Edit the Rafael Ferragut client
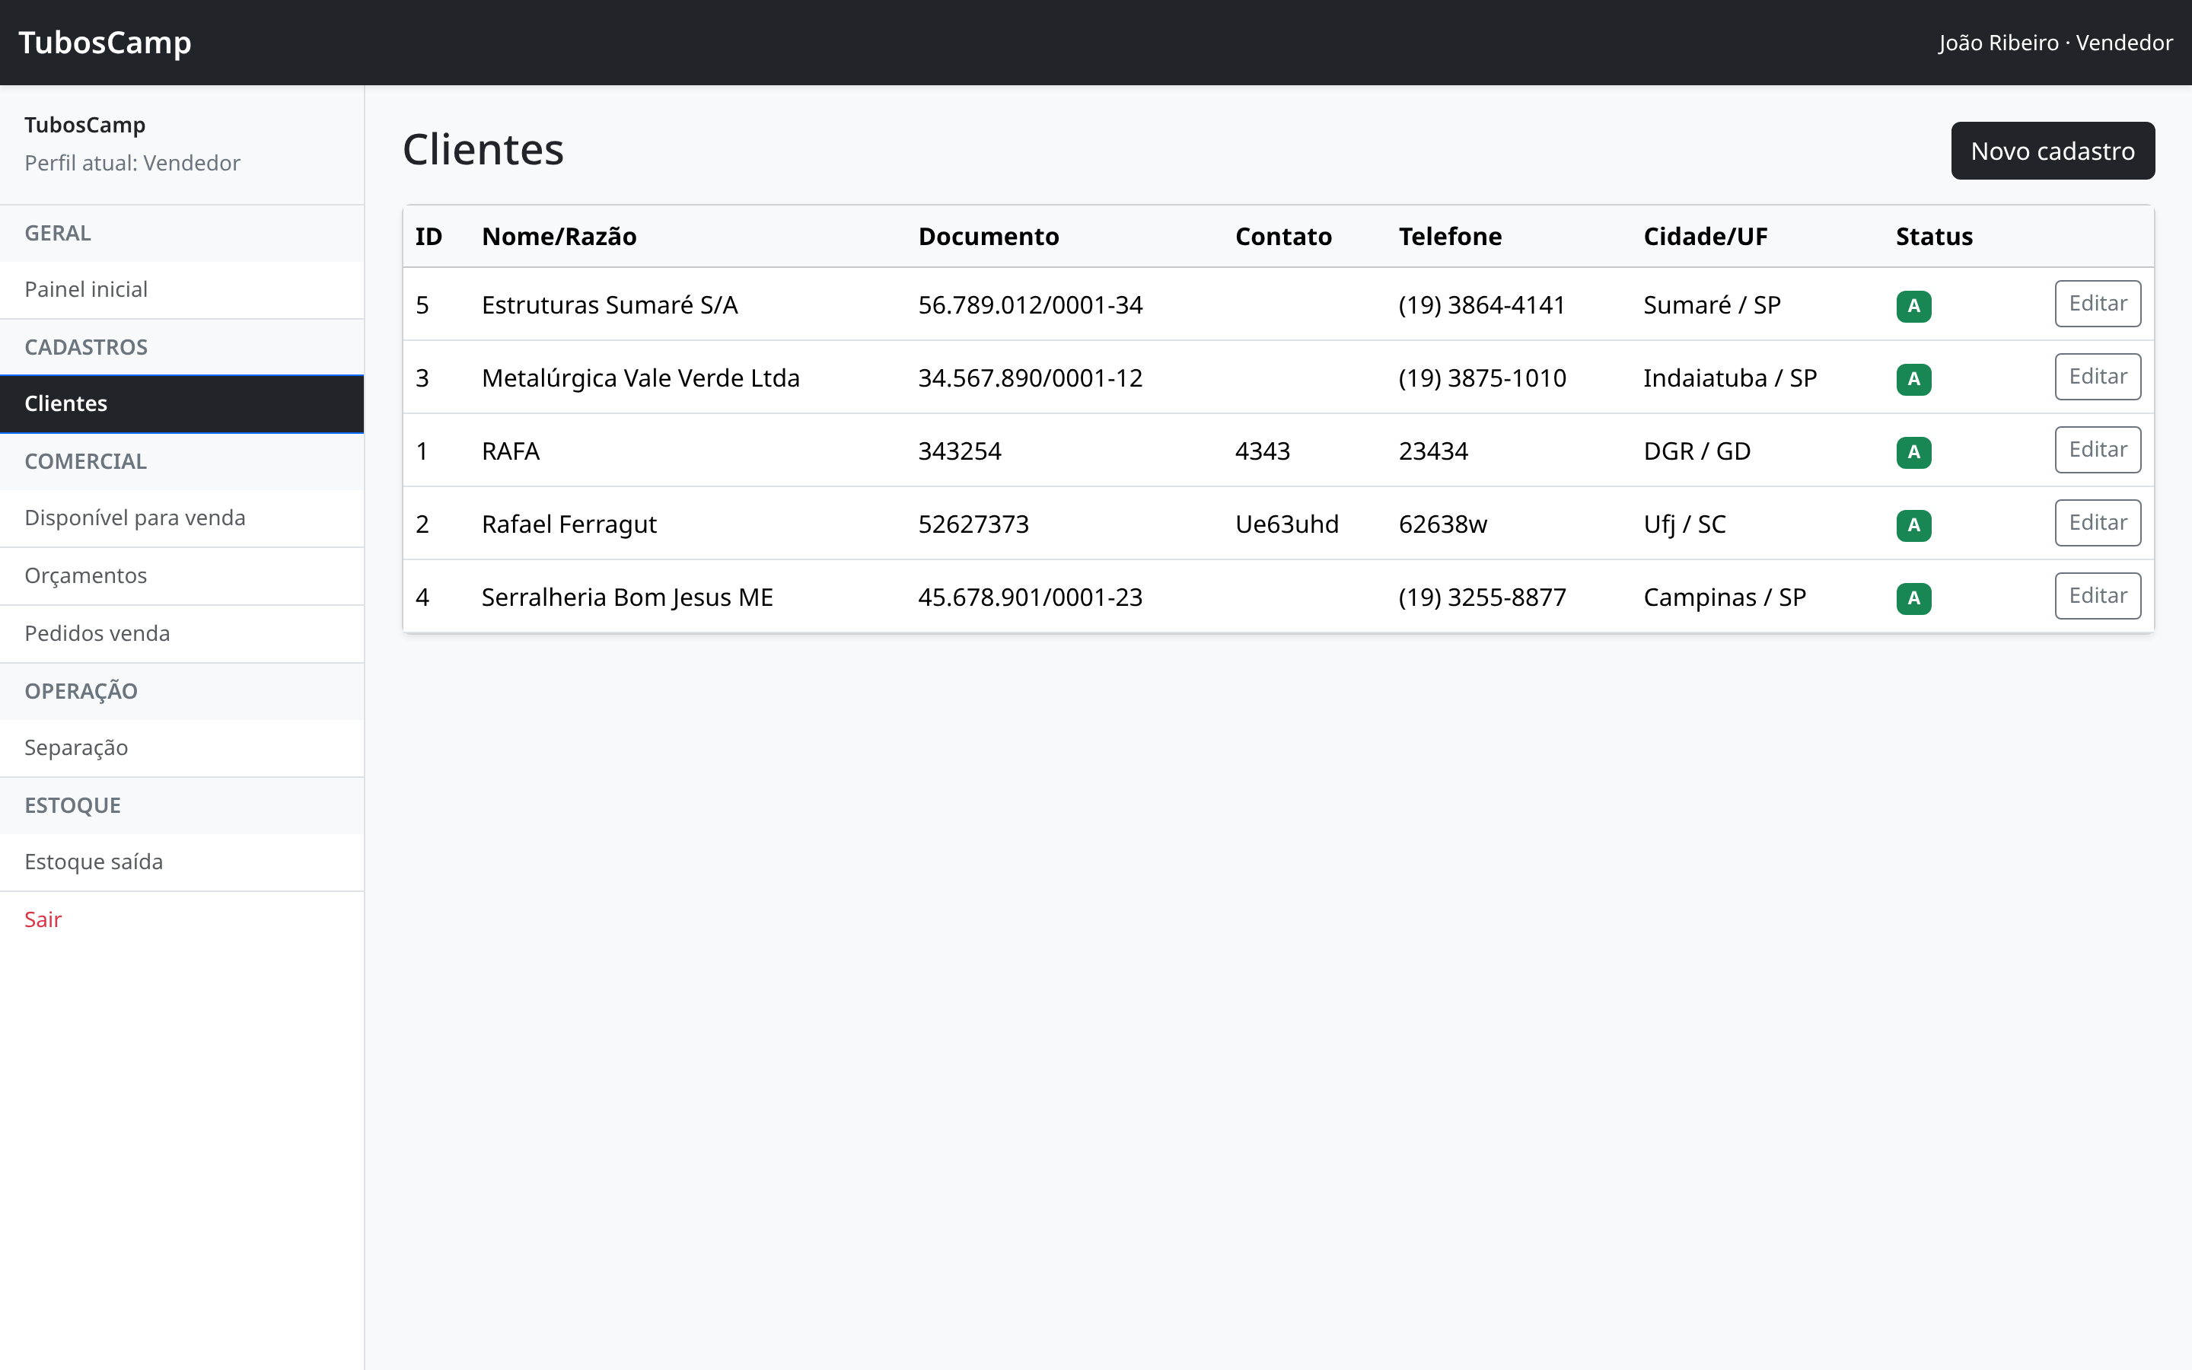Image resolution: width=2192 pixels, height=1370 pixels. coord(2098,523)
